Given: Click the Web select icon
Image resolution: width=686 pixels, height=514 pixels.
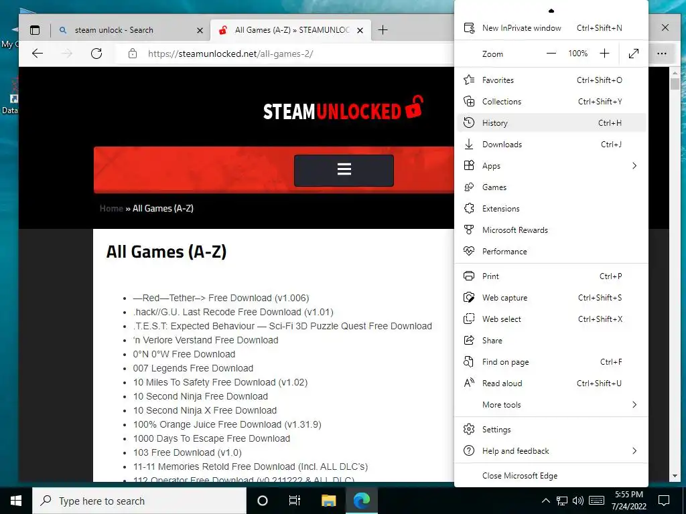Looking at the screenshot, I should pyautogui.click(x=469, y=319).
